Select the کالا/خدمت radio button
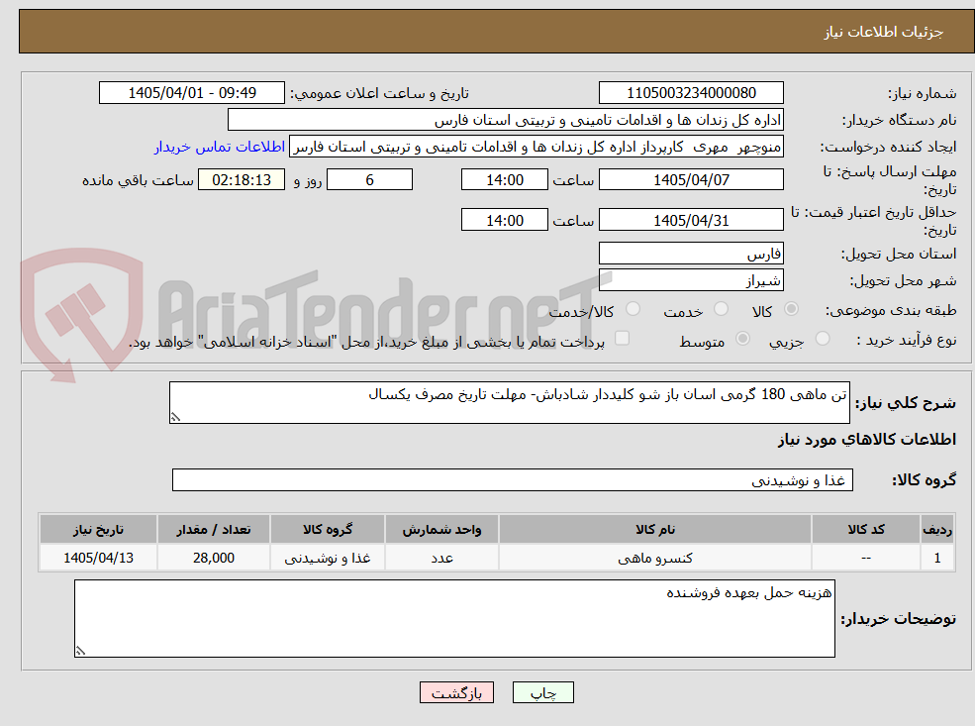This screenshot has width=975, height=726. [x=633, y=309]
